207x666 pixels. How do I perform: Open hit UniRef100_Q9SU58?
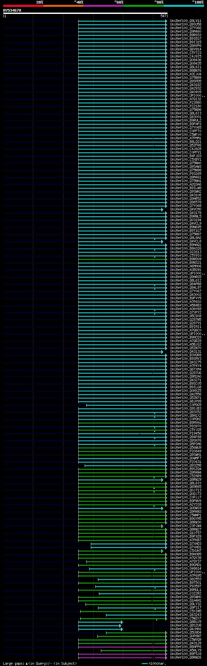tap(186, 24)
